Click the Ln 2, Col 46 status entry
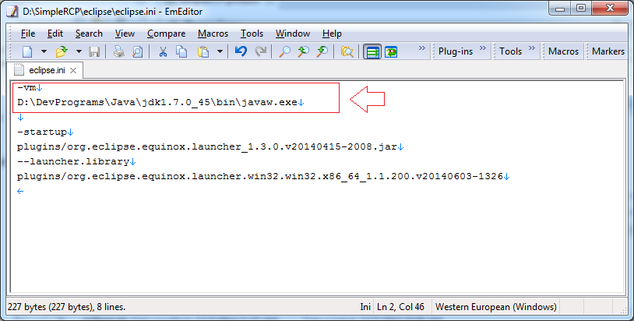The height and width of the screenshot is (321, 634). click(x=400, y=307)
